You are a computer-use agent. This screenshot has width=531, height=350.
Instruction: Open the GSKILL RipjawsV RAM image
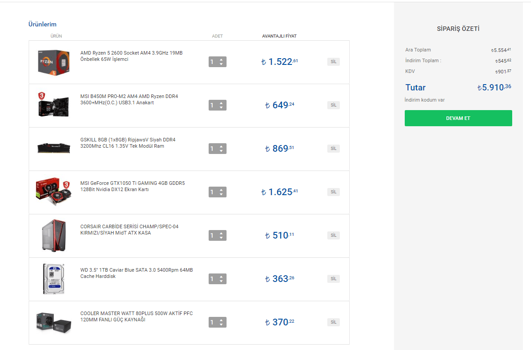pos(54,148)
